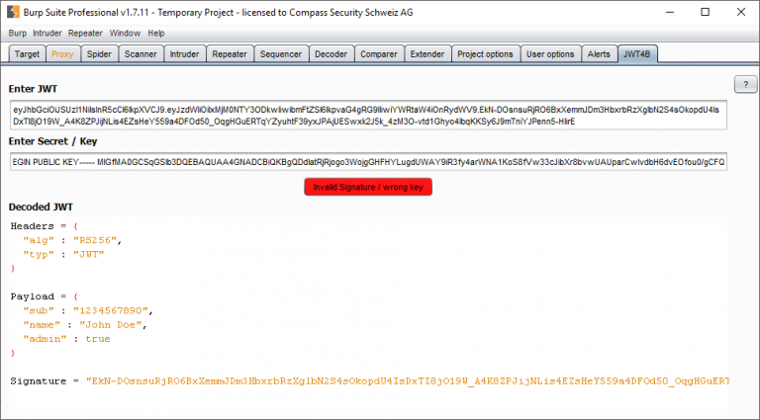Close the Burp Suite window
The image size is (760, 420).
pyautogui.click(x=741, y=12)
